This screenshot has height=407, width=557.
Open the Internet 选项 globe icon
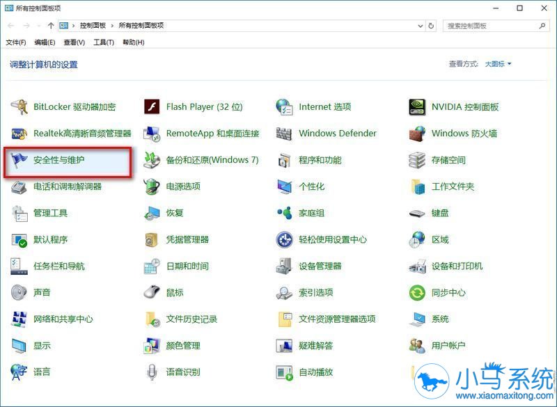tap(284, 107)
